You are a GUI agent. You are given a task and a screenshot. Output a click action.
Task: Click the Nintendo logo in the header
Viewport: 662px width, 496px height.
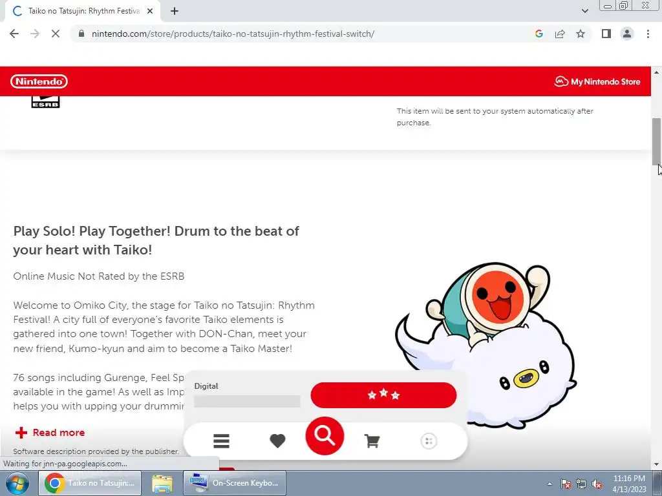point(39,81)
